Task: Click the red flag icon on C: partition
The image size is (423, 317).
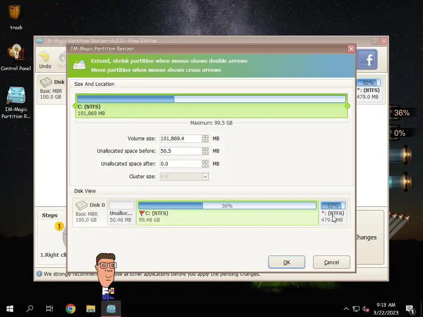Action: tap(142, 213)
